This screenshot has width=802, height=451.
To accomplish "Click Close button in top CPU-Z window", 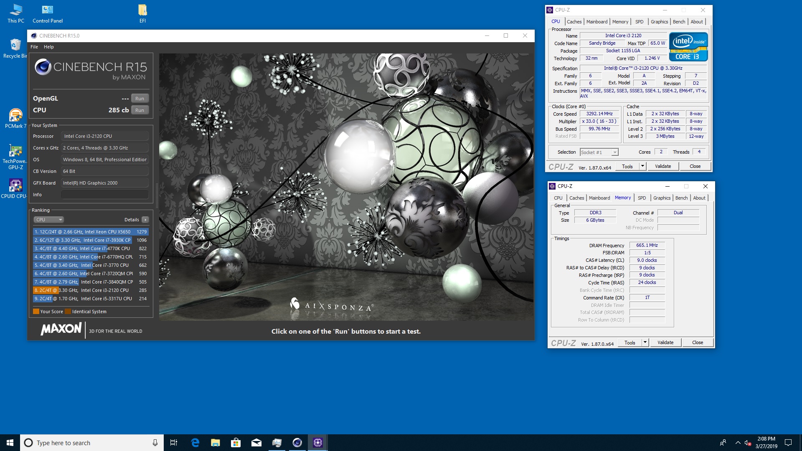I will pyautogui.click(x=695, y=166).
